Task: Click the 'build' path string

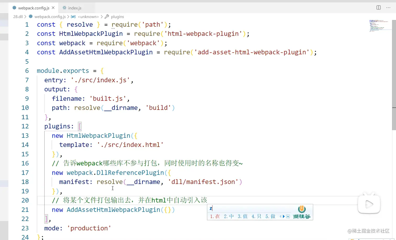Action: tap(158, 108)
